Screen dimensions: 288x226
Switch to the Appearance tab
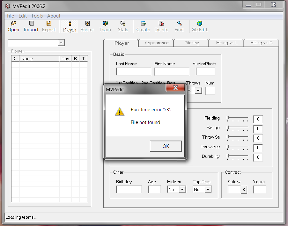pyautogui.click(x=157, y=43)
